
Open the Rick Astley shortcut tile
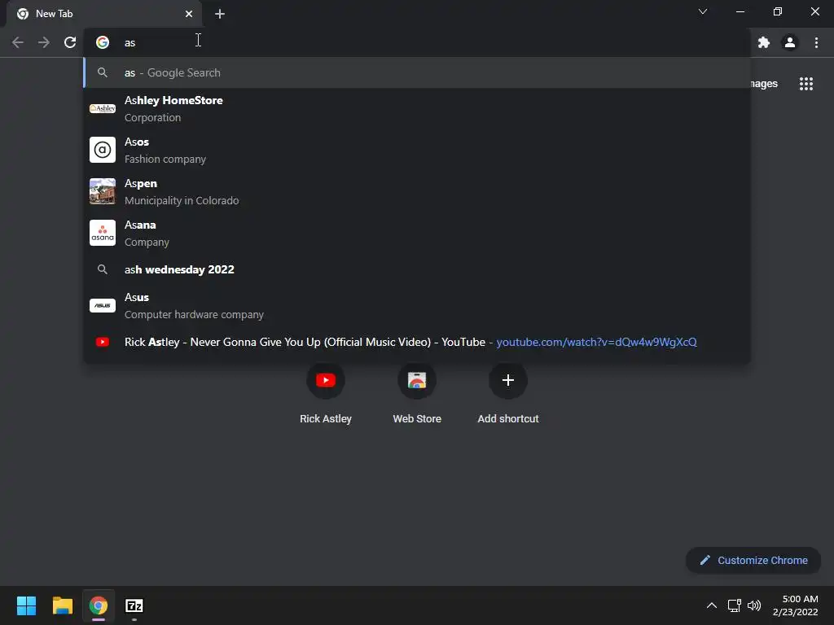(x=326, y=393)
